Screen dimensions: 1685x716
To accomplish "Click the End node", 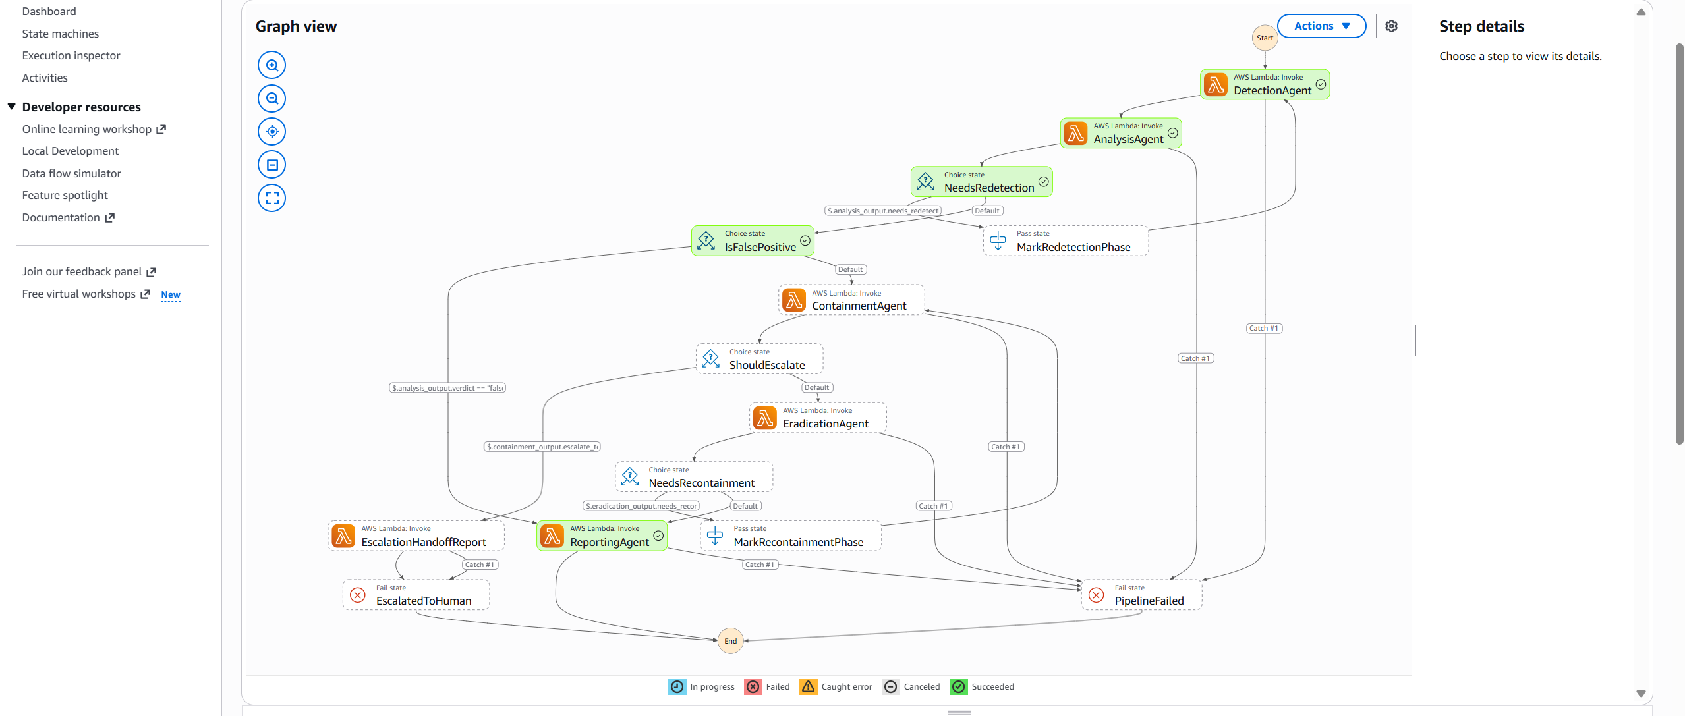I will click(731, 641).
